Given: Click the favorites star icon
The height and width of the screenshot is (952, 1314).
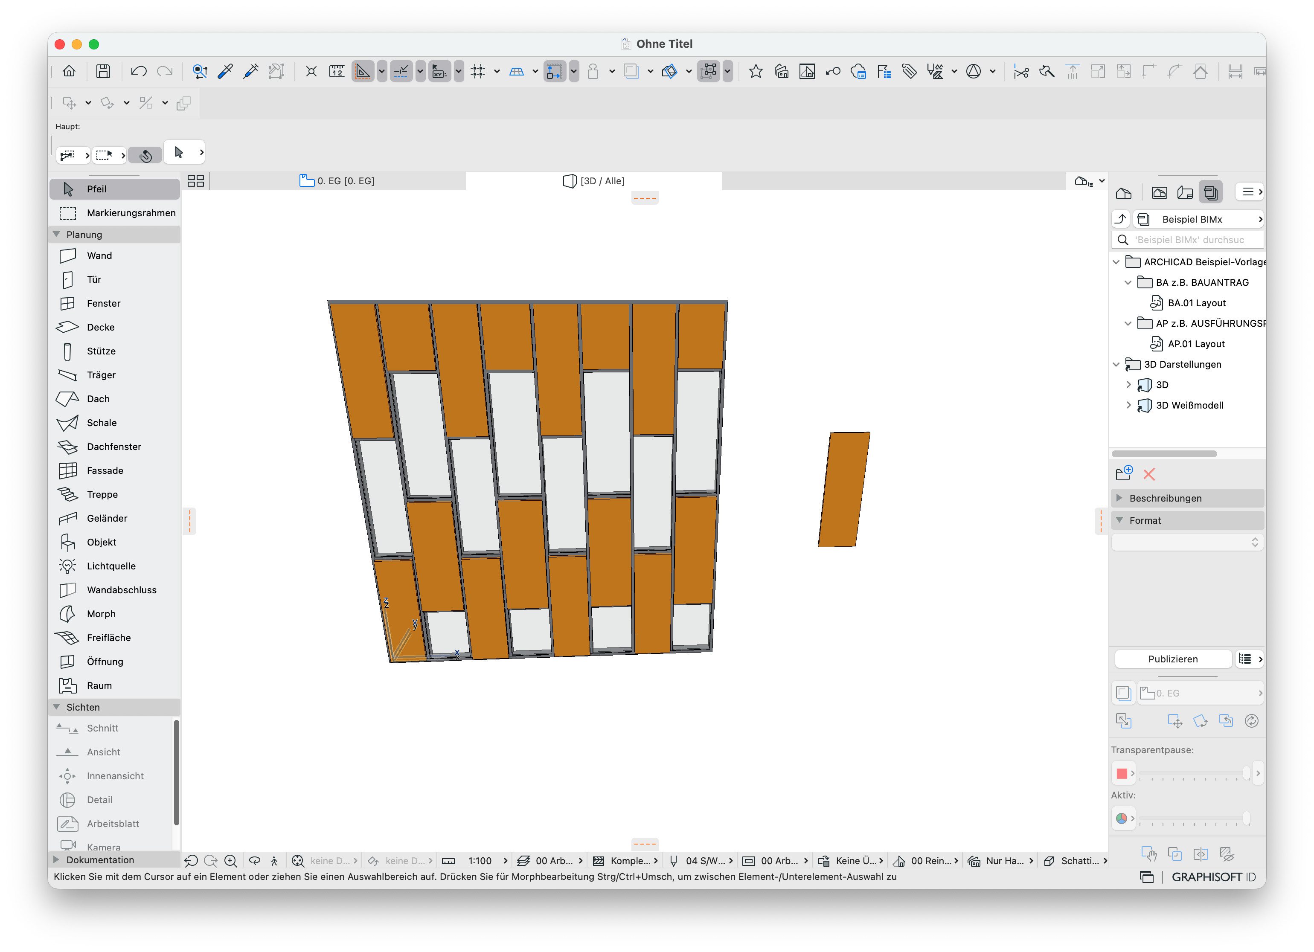Looking at the screenshot, I should (x=756, y=71).
